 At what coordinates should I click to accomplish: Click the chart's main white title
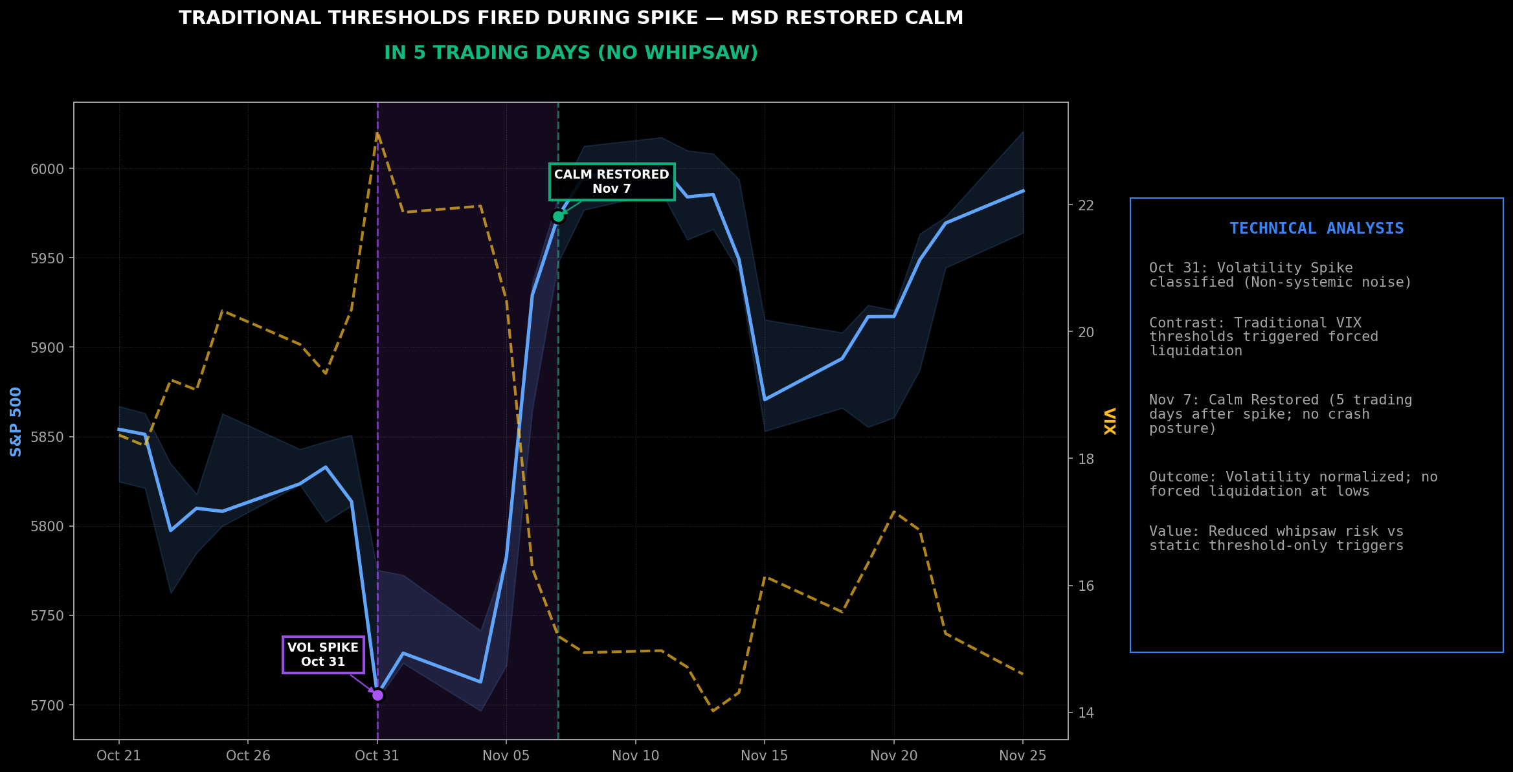click(x=571, y=18)
